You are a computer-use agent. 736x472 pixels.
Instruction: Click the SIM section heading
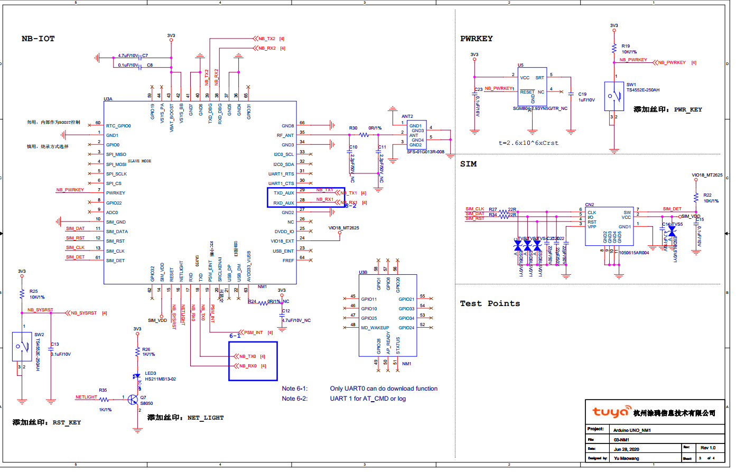(x=468, y=164)
